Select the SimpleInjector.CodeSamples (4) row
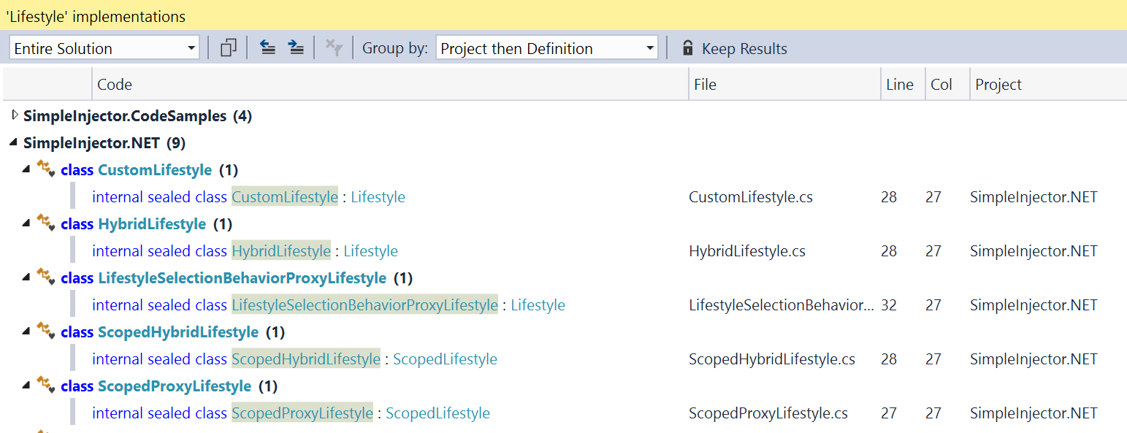This screenshot has width=1127, height=433. tap(137, 115)
